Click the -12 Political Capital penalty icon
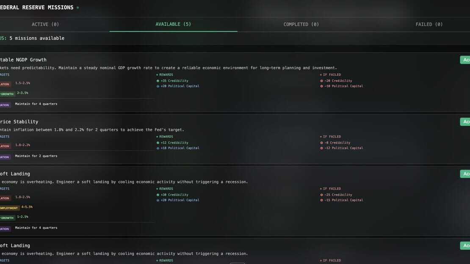 pos(321,148)
